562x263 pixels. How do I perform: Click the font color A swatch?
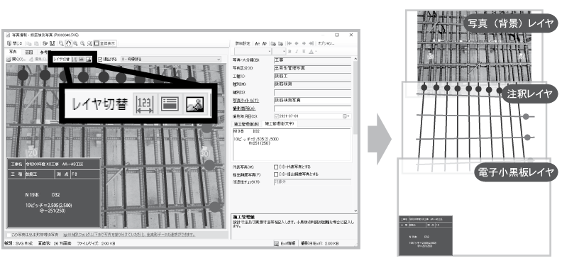(311, 52)
